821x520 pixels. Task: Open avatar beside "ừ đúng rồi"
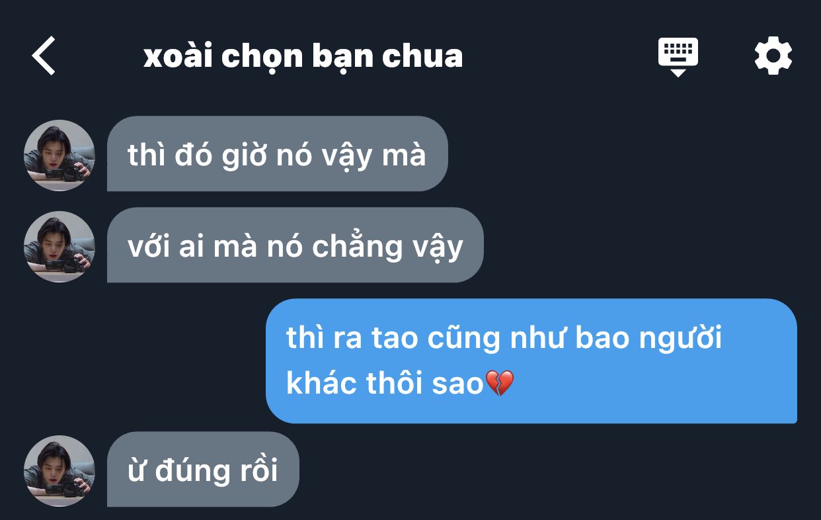point(59,471)
